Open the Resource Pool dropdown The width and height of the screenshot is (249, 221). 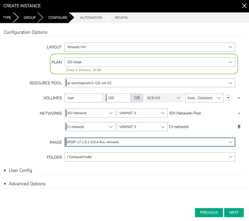pos(150,83)
